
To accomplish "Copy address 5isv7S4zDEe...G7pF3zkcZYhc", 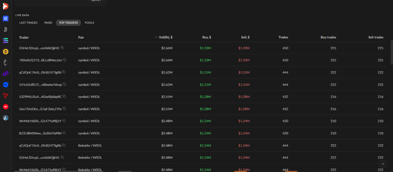I will (x=64, y=108).
